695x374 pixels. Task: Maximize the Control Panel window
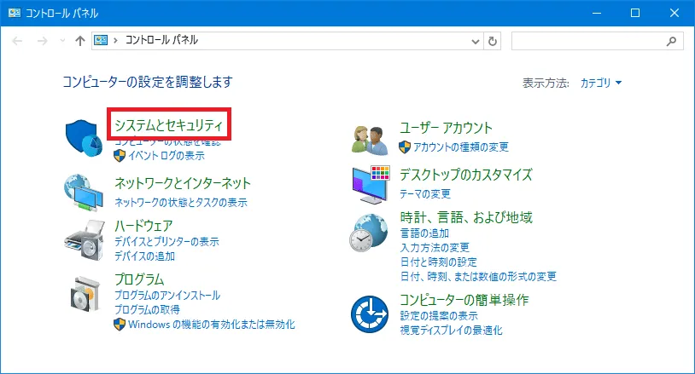pos(635,13)
